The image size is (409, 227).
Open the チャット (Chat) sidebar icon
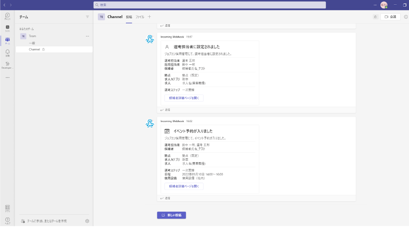coord(7,16)
